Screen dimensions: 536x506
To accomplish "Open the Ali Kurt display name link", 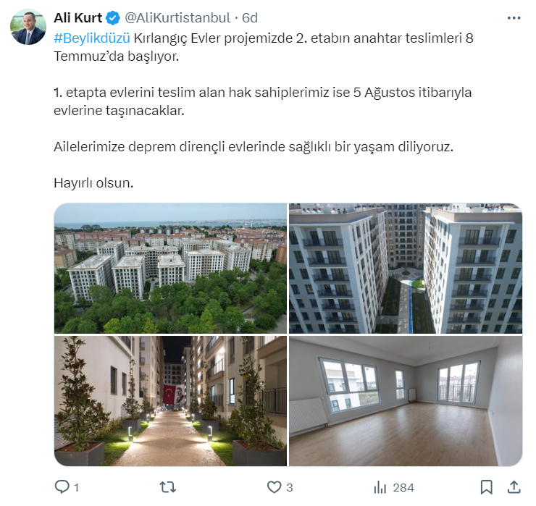I will coord(78,18).
